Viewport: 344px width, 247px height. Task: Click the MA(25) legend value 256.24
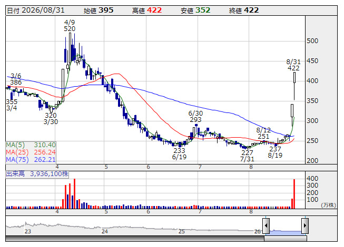tap(45, 152)
